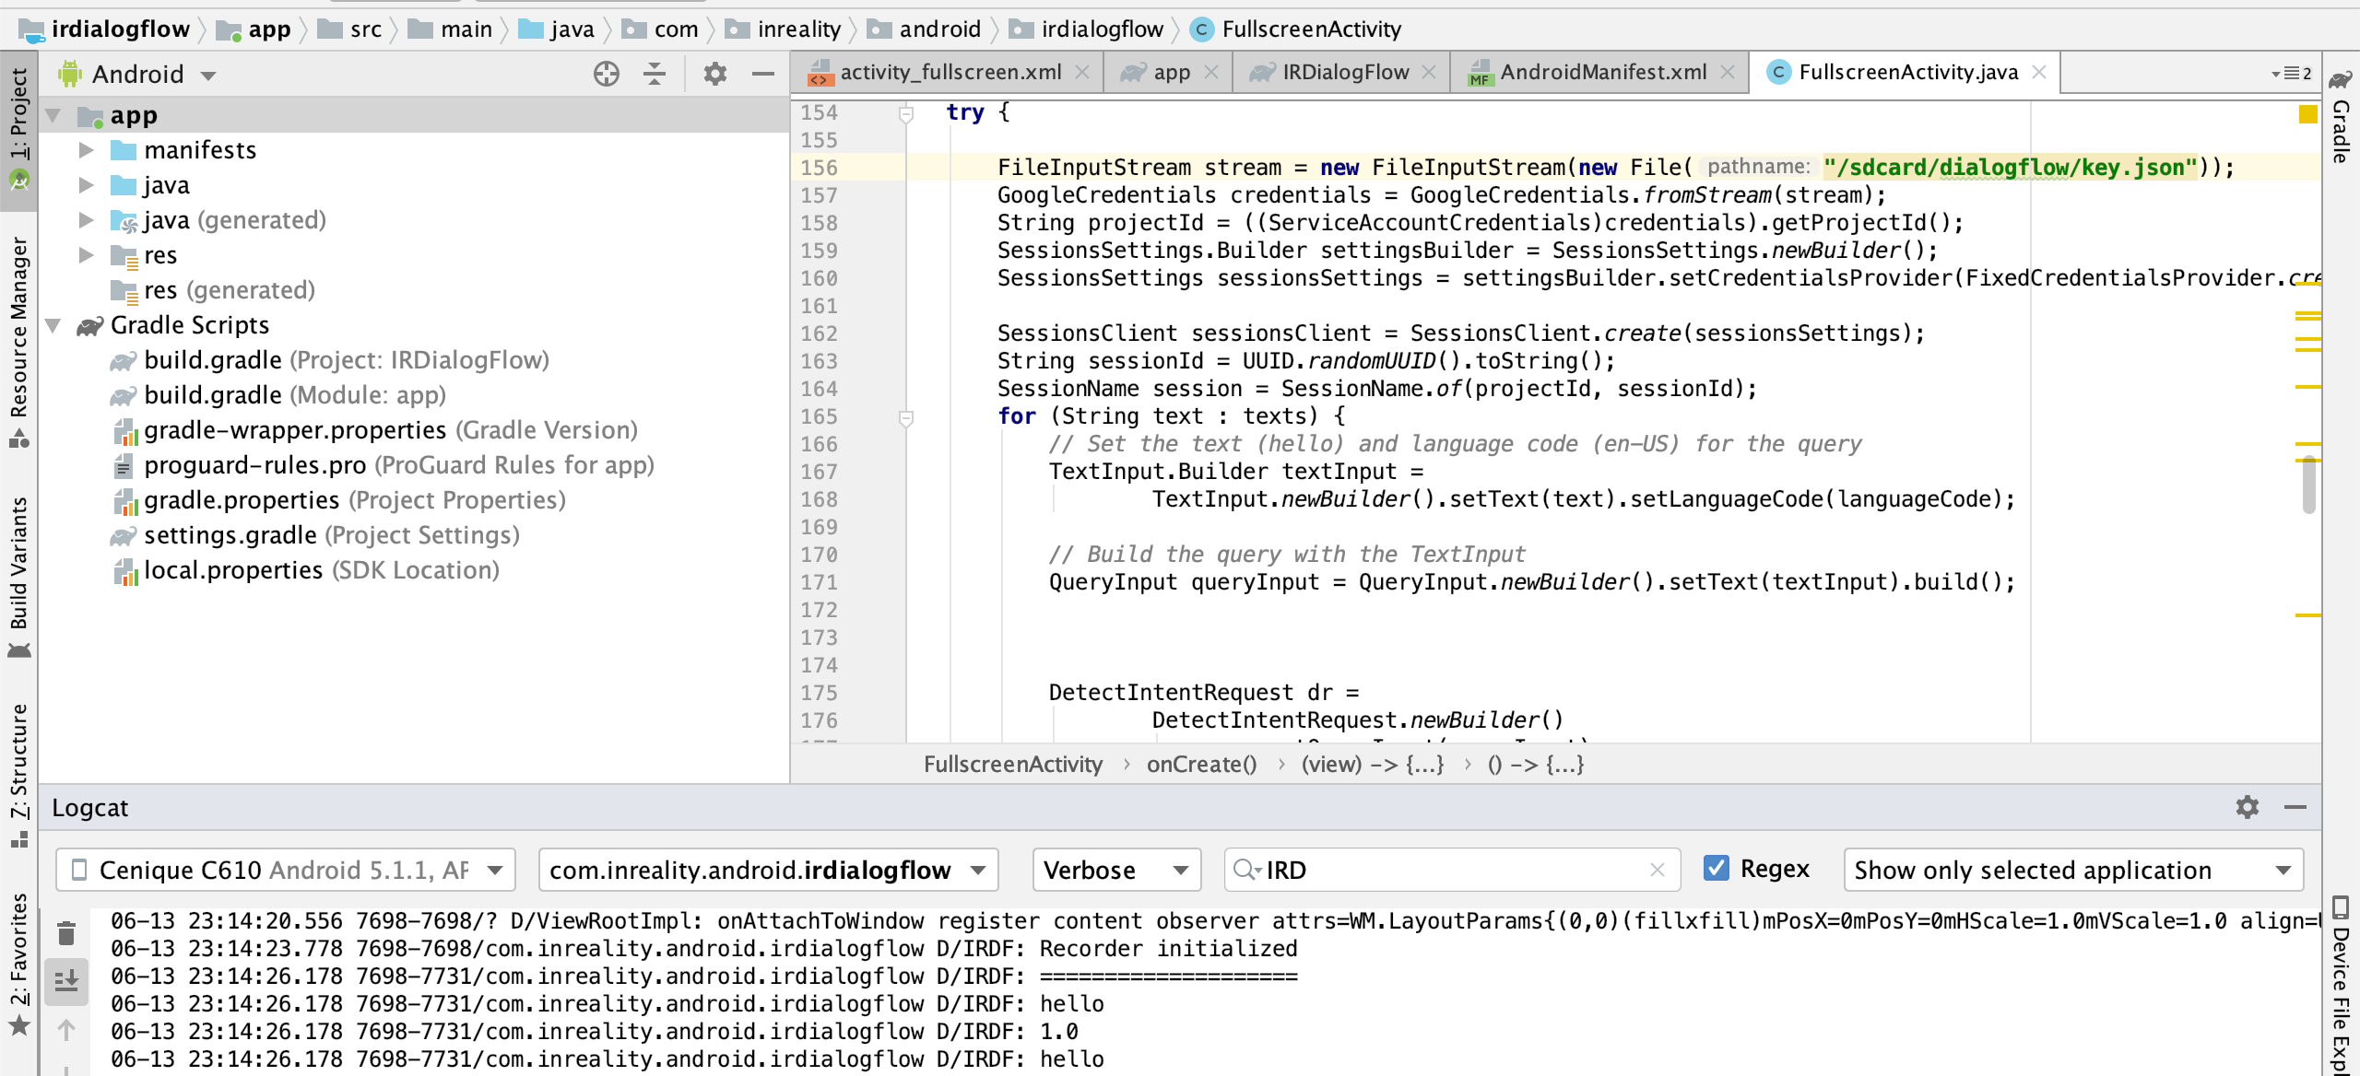
Task: Uncheck the Regex checkbox in Logcat
Action: 1717,868
